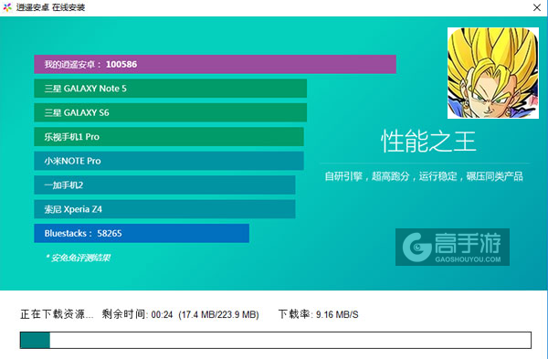The image size is (548, 359).
Task: Select the 三星 GALAXY Note 5 bar
Action: pyautogui.click(x=170, y=89)
